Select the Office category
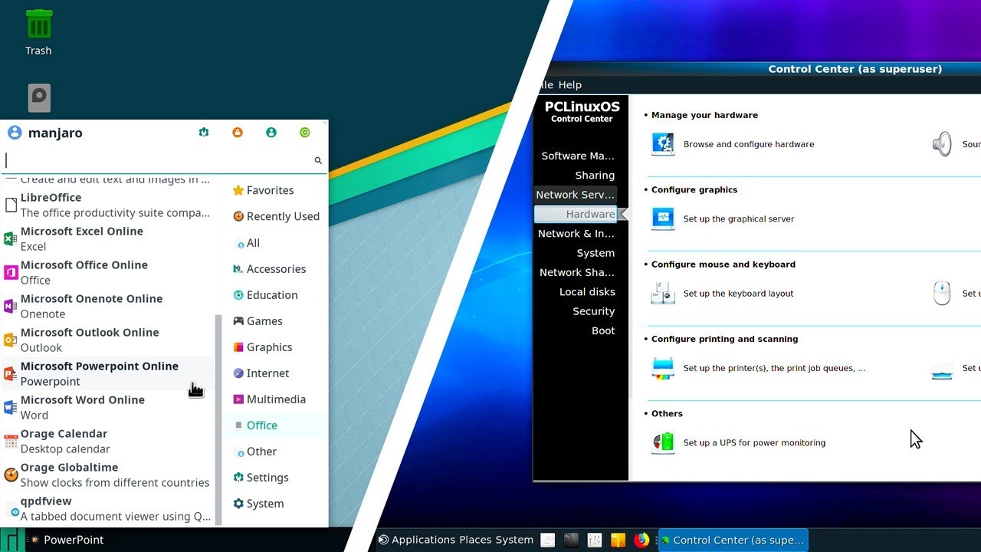Screen dimensions: 981x552 (x=276, y=426)
